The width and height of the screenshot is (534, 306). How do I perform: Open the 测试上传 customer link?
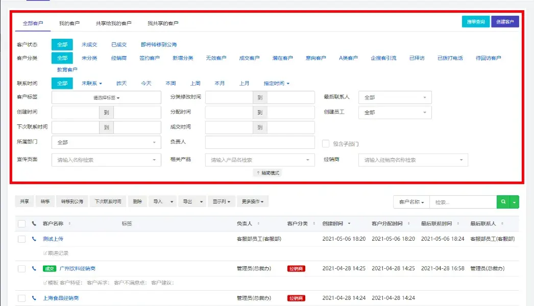click(x=53, y=239)
